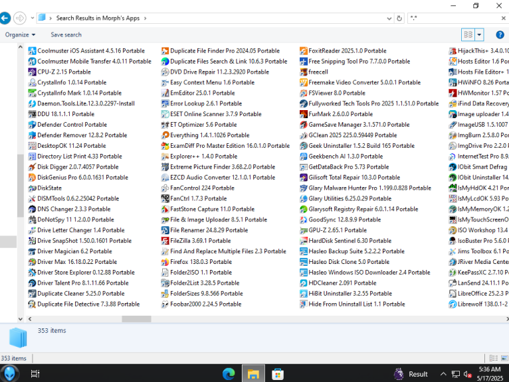Select the DNS Changer 2.3.3 icon
The image size is (509, 382).
[x=32, y=209]
